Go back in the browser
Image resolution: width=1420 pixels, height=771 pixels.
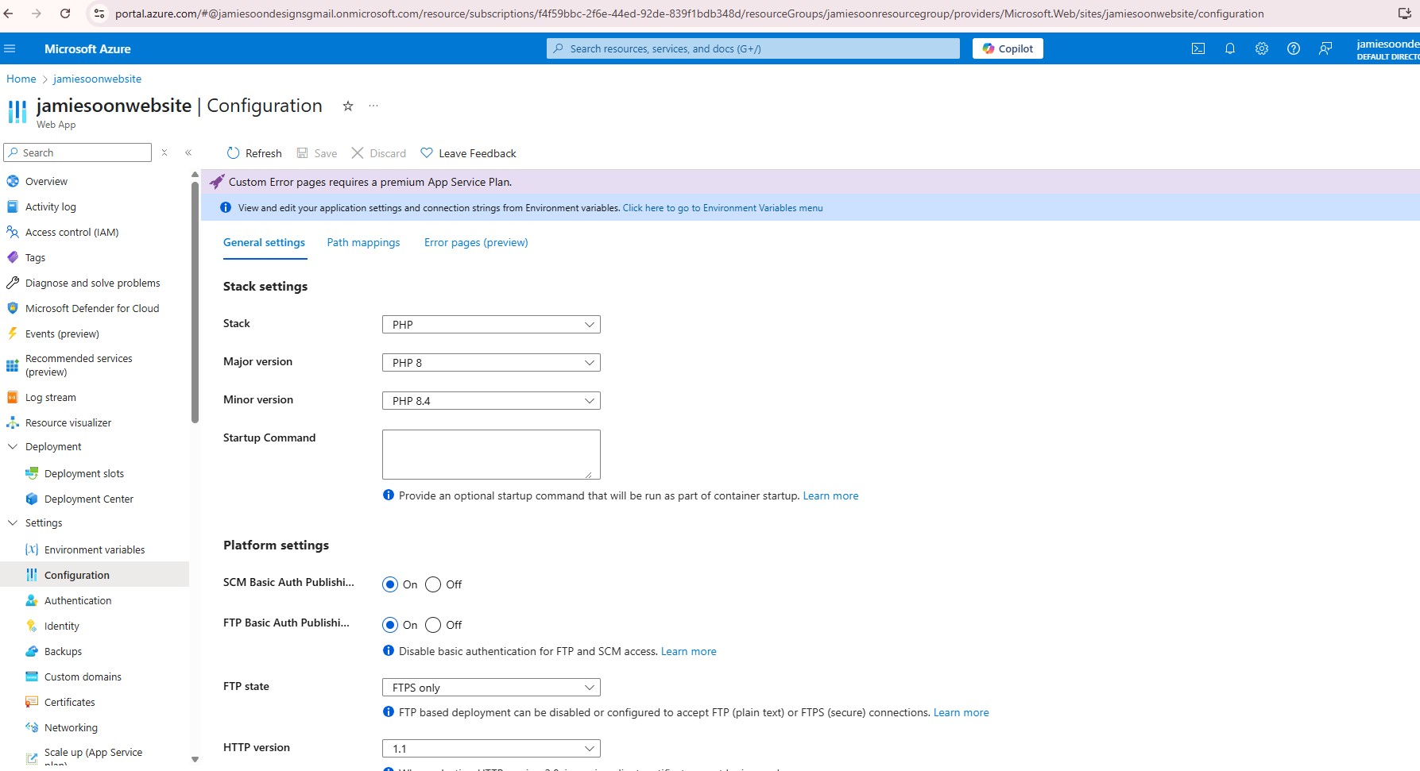pyautogui.click(x=9, y=13)
